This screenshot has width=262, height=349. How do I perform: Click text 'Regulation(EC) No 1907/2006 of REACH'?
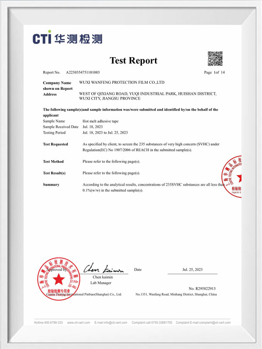tap(116, 150)
